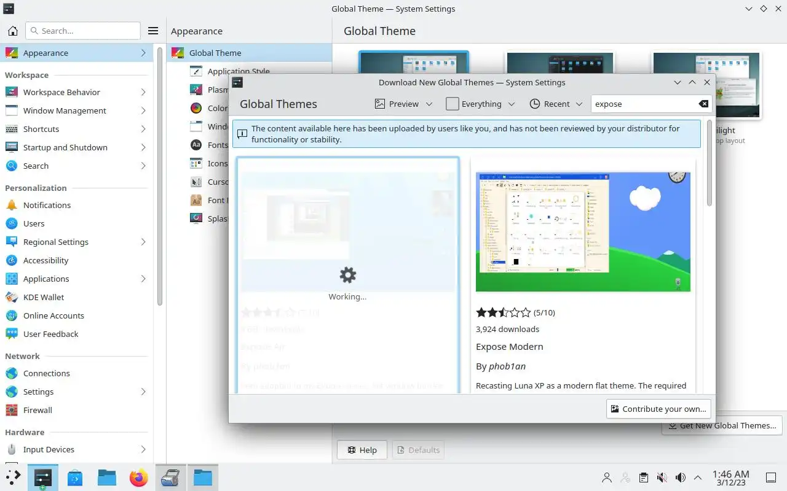Screen dimensions: 787x491
Task: Expand the Applications category chevron
Action: tap(143, 279)
